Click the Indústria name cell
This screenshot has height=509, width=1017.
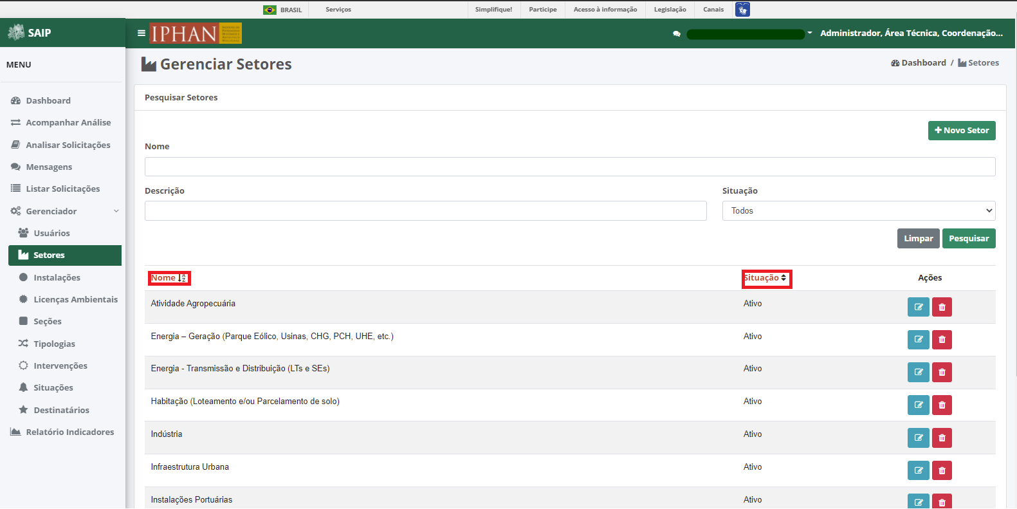(167, 434)
